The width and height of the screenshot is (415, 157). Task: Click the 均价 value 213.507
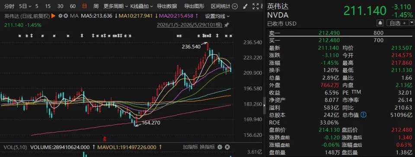click(x=402, y=48)
